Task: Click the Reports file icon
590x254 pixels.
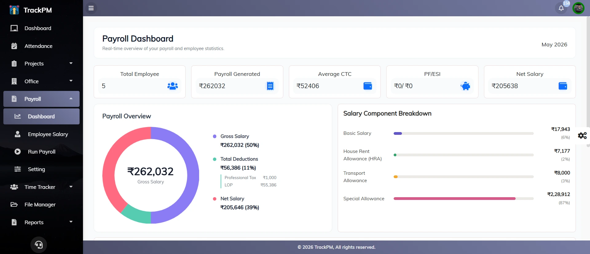Action: click(x=14, y=222)
